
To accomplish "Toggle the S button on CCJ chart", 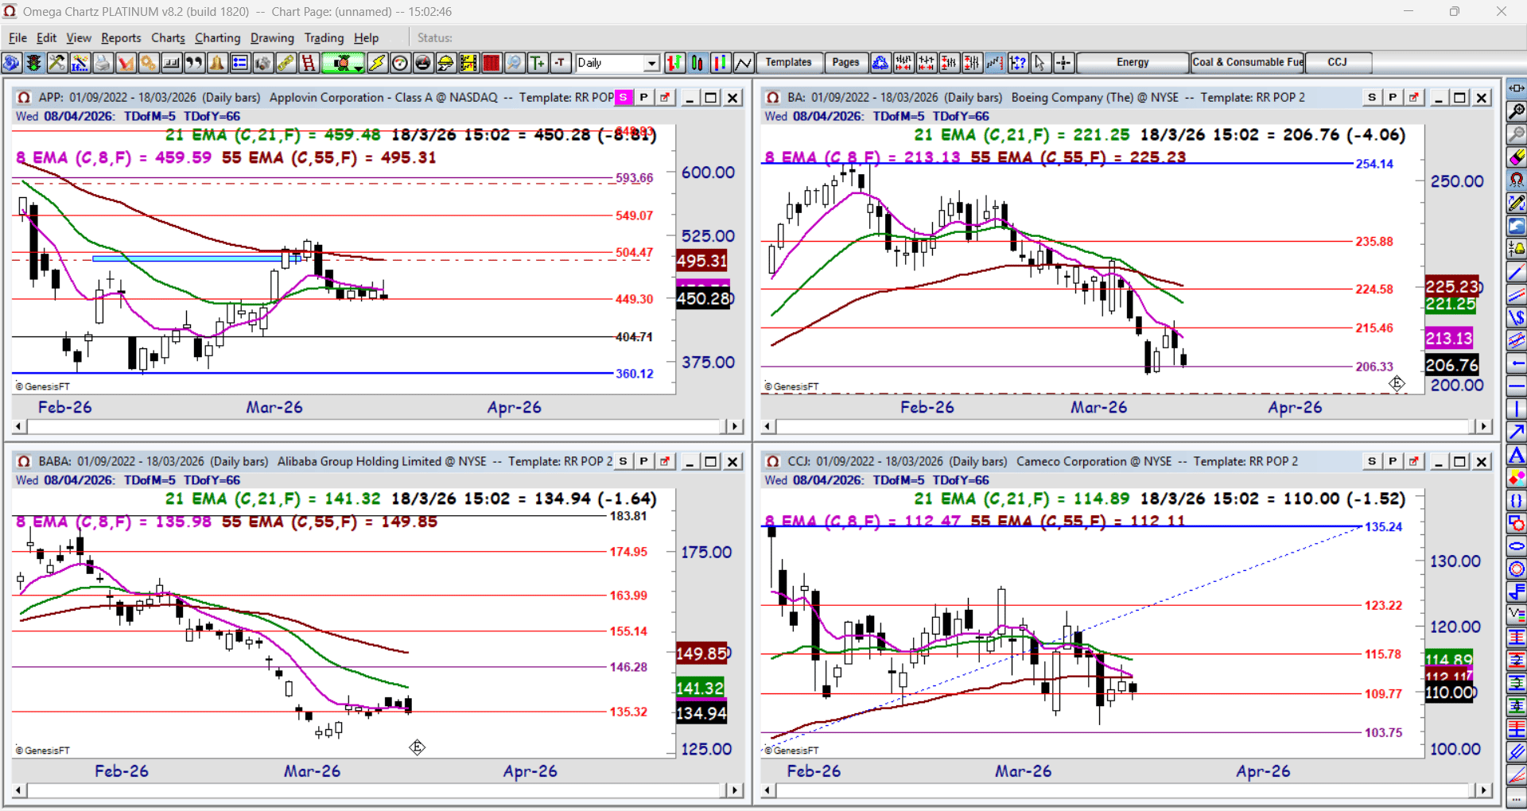I will pos(1372,461).
